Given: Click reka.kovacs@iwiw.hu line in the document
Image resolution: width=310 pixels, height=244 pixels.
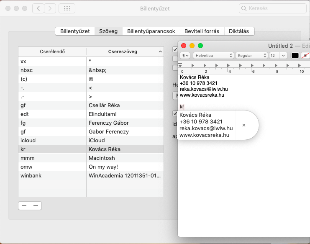Looking at the screenshot, I should 204,89.
